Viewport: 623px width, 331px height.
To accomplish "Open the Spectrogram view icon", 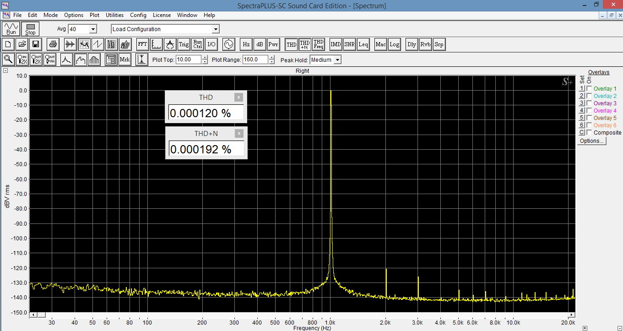I will (x=112, y=44).
